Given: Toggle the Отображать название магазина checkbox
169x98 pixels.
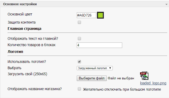Looking at the screenshot, I should click(x=79, y=89).
